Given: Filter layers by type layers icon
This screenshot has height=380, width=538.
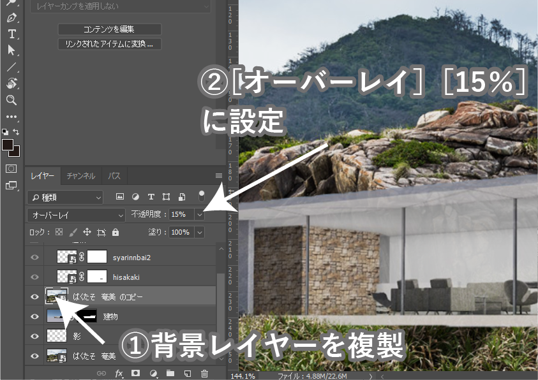Looking at the screenshot, I should coord(151,196).
